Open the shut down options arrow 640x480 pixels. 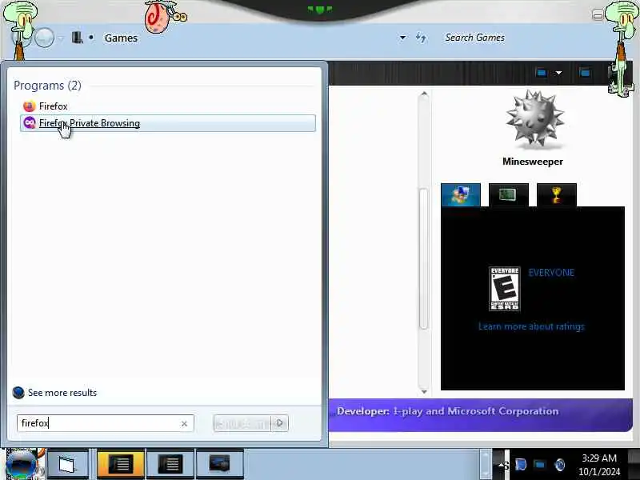coord(280,423)
